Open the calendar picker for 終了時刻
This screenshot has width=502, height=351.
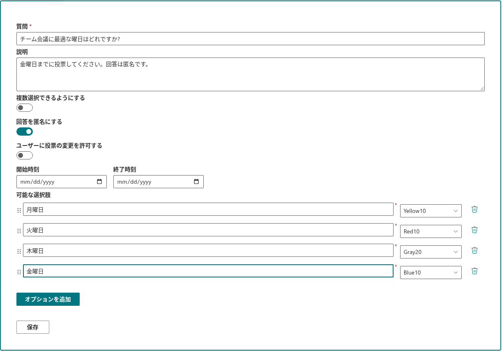click(x=196, y=182)
